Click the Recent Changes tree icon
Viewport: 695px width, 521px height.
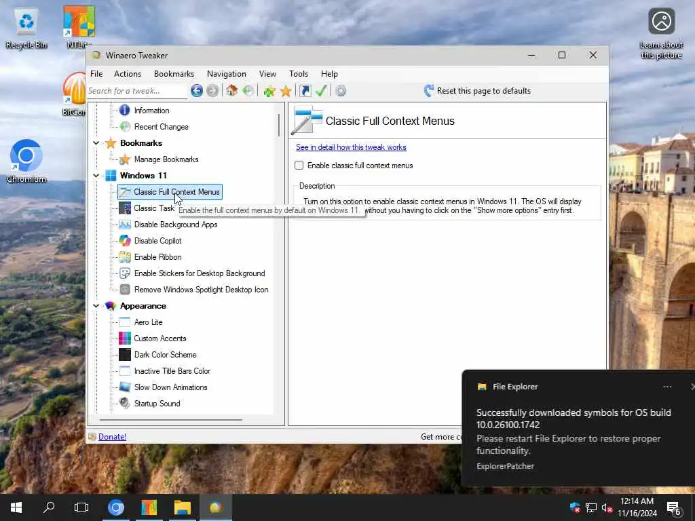[x=125, y=127]
